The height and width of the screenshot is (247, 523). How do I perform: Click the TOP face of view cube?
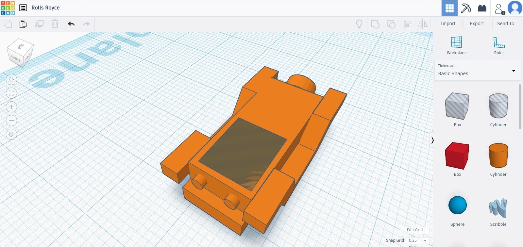21,46
